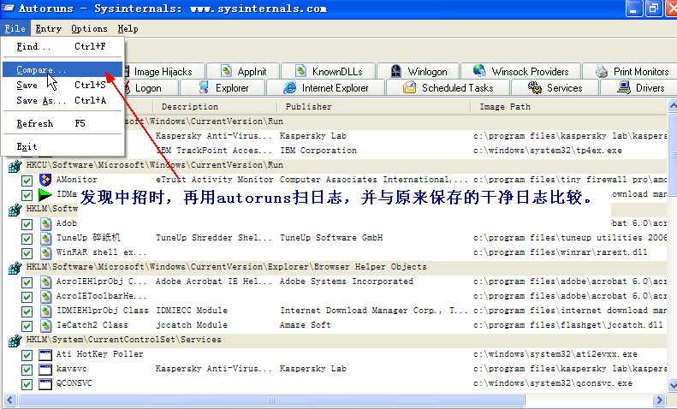Open the Options menu
Image resolution: width=677 pixels, height=409 pixels.
point(89,29)
